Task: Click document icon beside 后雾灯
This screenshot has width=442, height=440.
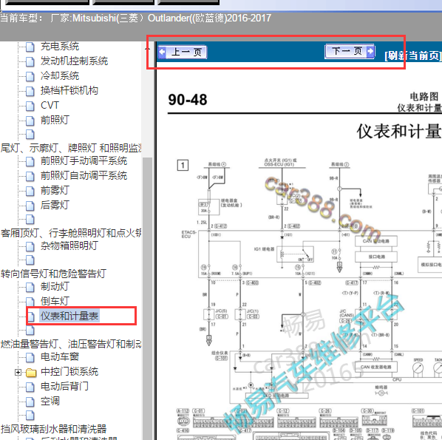Action: 30,206
